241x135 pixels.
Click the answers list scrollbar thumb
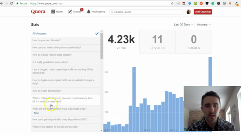point(102,46)
